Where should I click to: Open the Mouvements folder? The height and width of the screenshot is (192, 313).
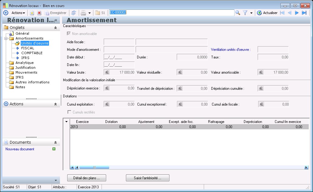tap(26, 72)
